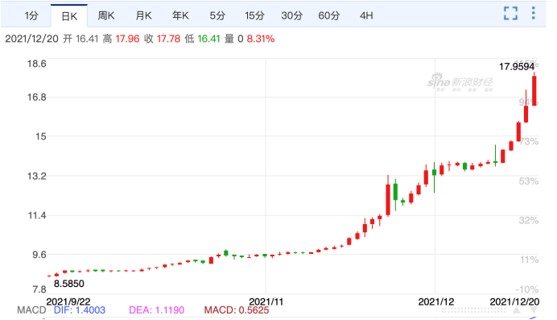Switch to the 5分 interval tab
Image resolution: width=557 pixels, height=320 pixels.
tap(217, 15)
